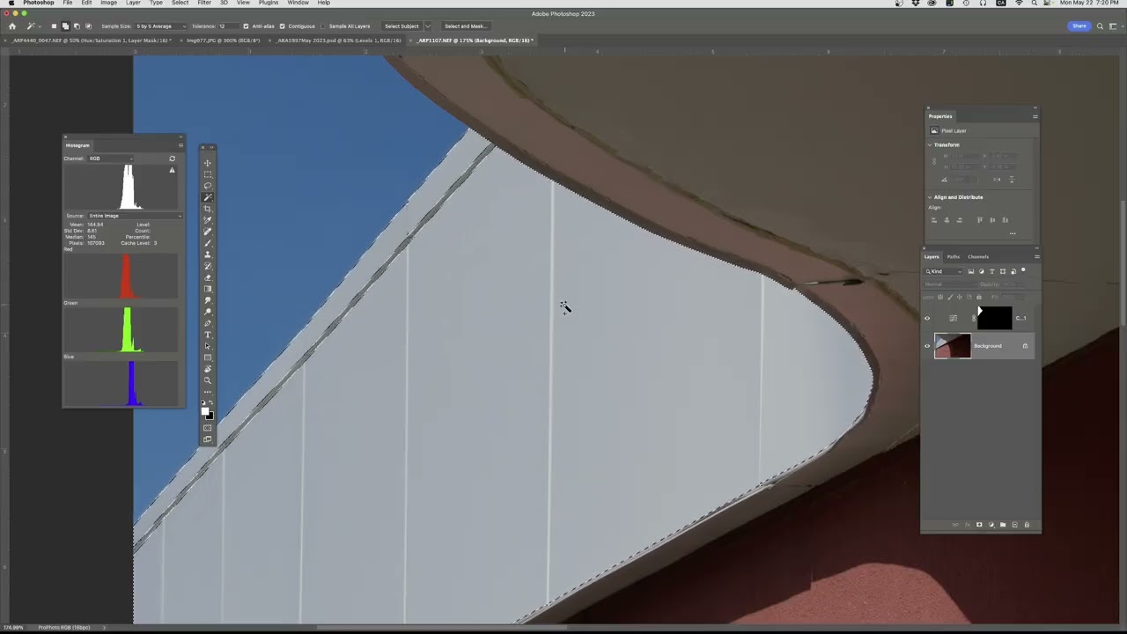Open the Select menu

click(x=180, y=3)
